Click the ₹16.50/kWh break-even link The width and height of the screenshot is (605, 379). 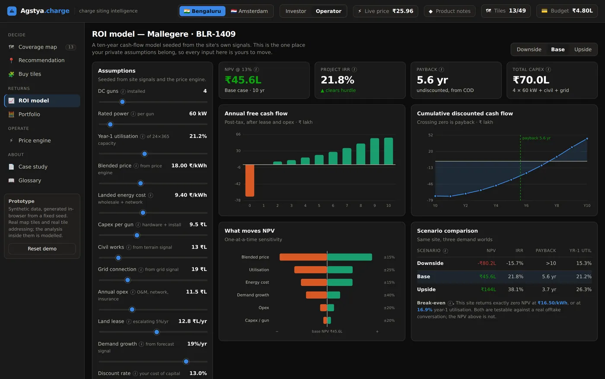click(x=552, y=303)
